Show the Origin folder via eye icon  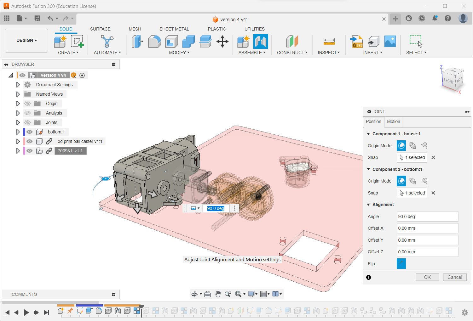point(28,104)
